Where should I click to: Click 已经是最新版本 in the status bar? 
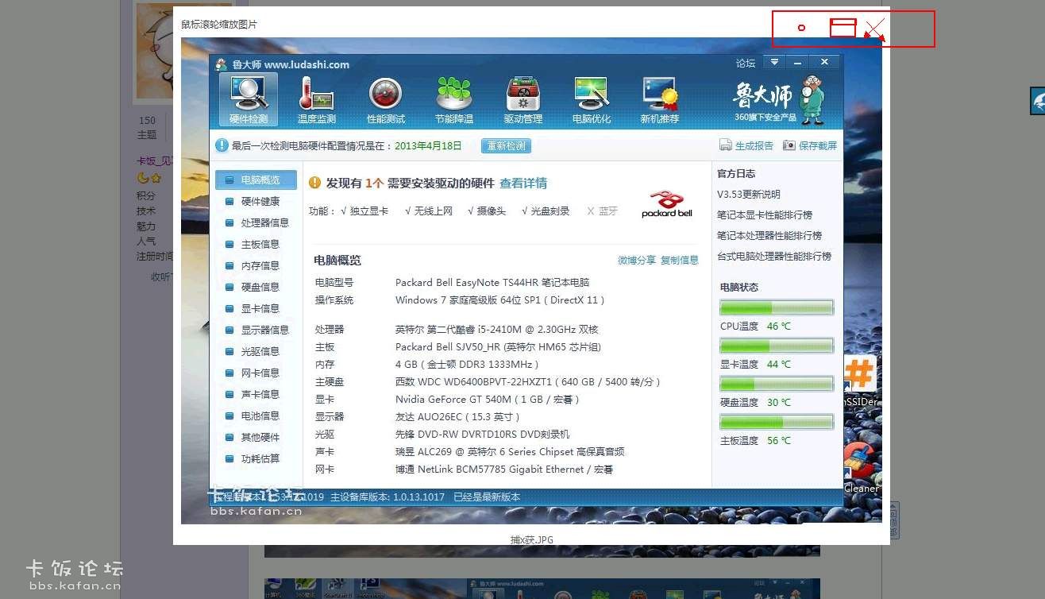[x=487, y=497]
